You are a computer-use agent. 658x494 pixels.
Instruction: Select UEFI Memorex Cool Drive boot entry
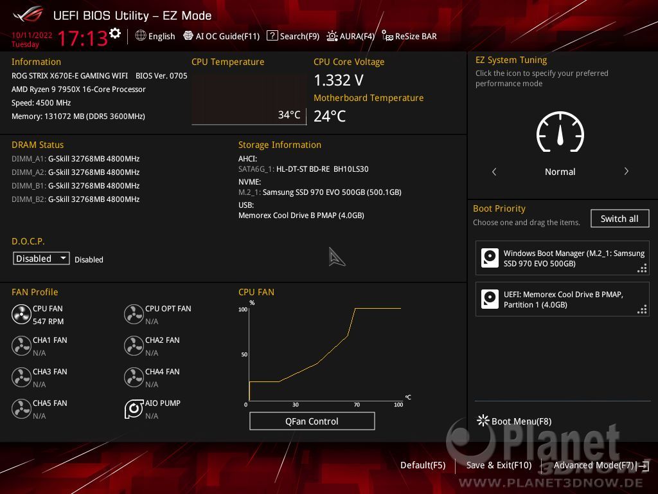562,299
